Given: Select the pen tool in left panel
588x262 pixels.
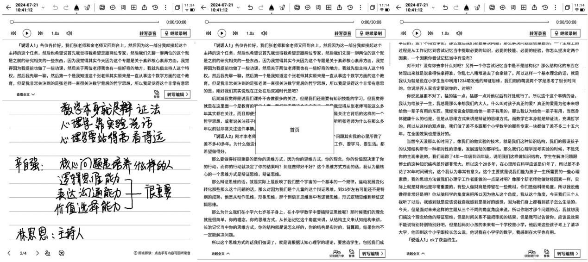Looking at the screenshot, I should 76,8.
